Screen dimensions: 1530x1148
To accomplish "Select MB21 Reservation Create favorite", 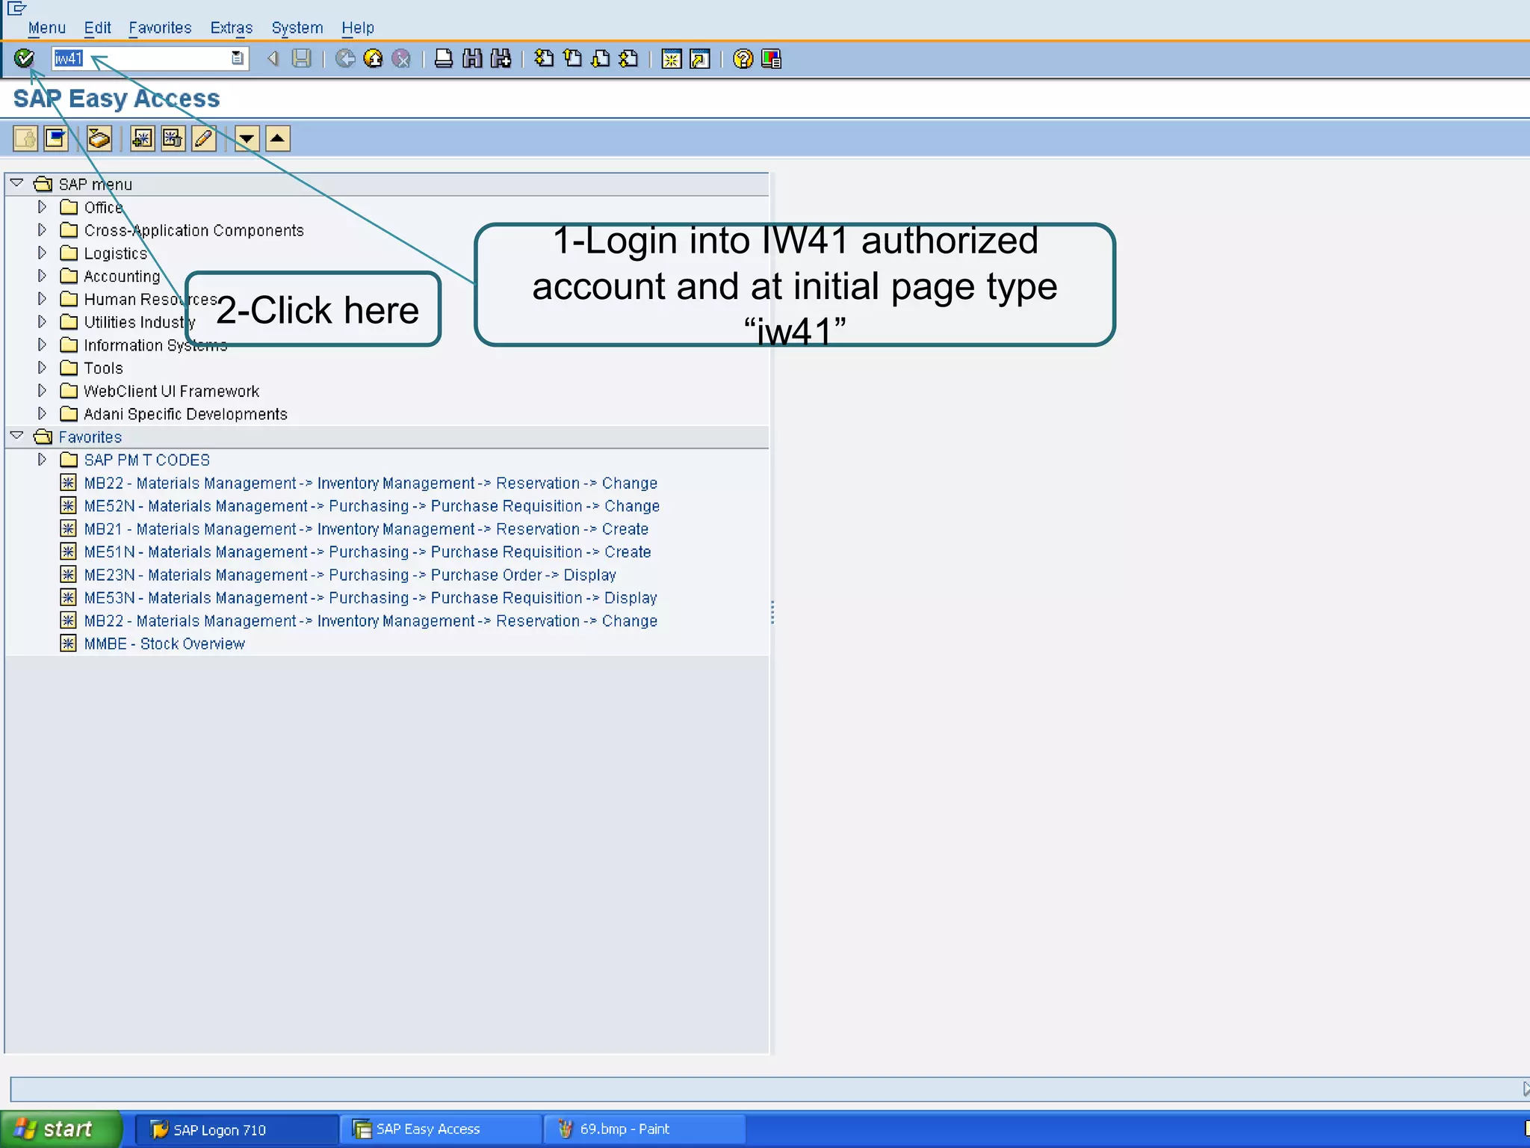I will point(366,529).
